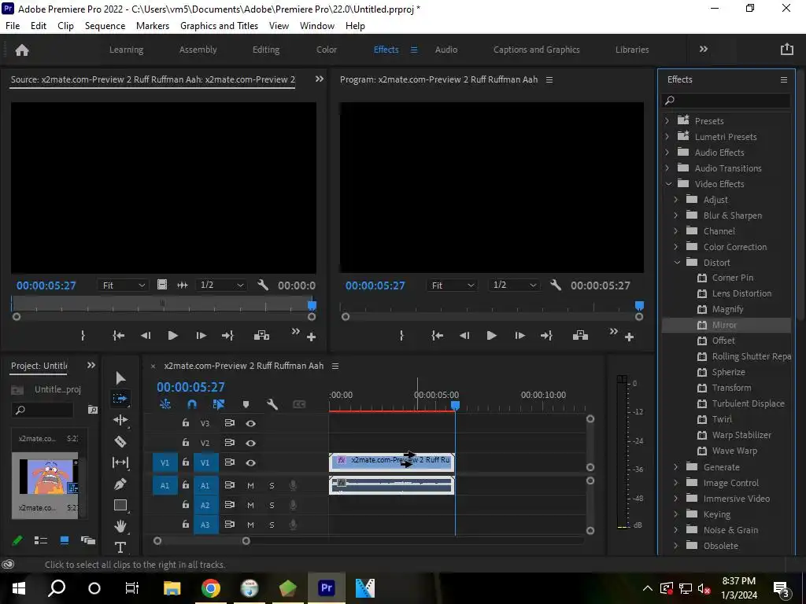The width and height of the screenshot is (806, 604).
Task: Mute audio track A3
Action: coord(251,525)
